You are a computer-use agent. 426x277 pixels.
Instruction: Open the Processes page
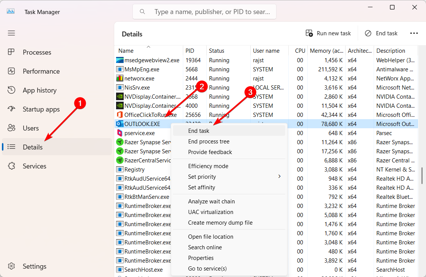click(57, 52)
